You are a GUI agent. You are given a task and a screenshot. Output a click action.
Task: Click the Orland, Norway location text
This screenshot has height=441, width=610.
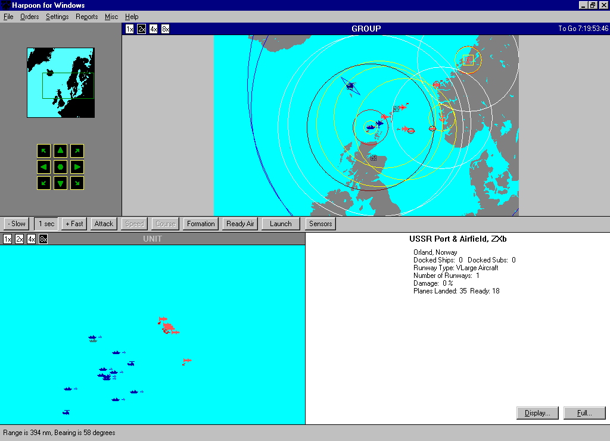coord(435,252)
